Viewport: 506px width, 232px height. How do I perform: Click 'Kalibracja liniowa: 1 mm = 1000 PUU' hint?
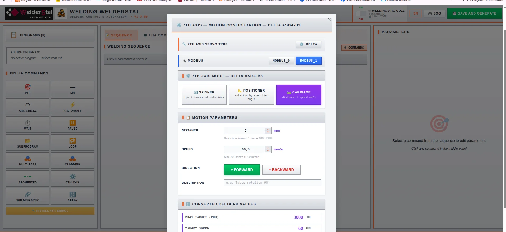[x=248, y=138]
